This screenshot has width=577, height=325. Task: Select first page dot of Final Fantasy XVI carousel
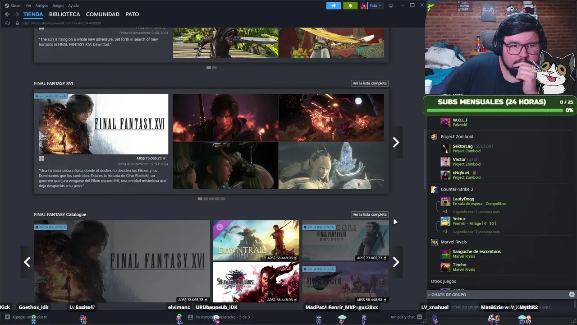200,199
